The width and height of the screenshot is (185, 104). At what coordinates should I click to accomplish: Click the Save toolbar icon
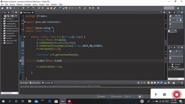tap(7, 8)
